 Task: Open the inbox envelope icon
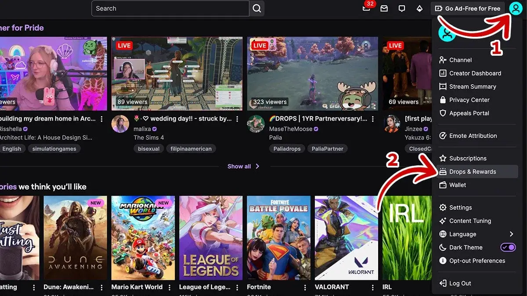[384, 8]
